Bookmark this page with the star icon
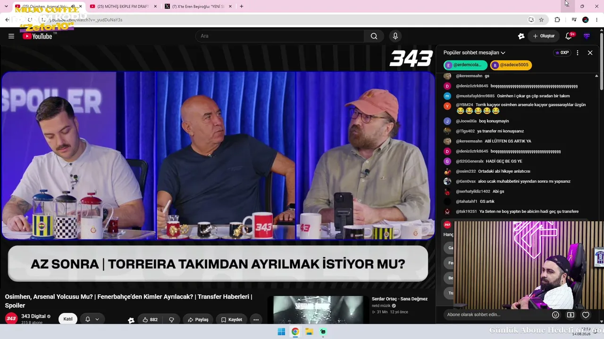This screenshot has width=604, height=339. tap(541, 20)
